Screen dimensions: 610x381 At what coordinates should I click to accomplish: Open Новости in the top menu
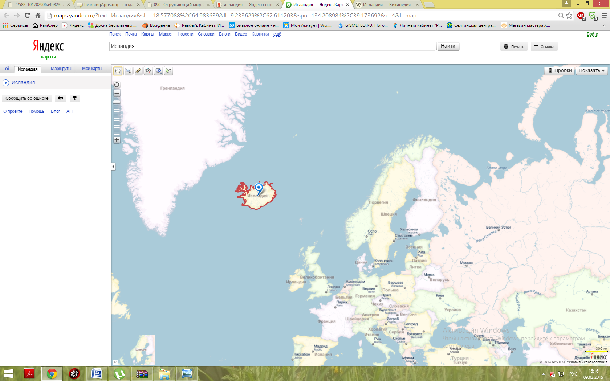pyautogui.click(x=185, y=34)
